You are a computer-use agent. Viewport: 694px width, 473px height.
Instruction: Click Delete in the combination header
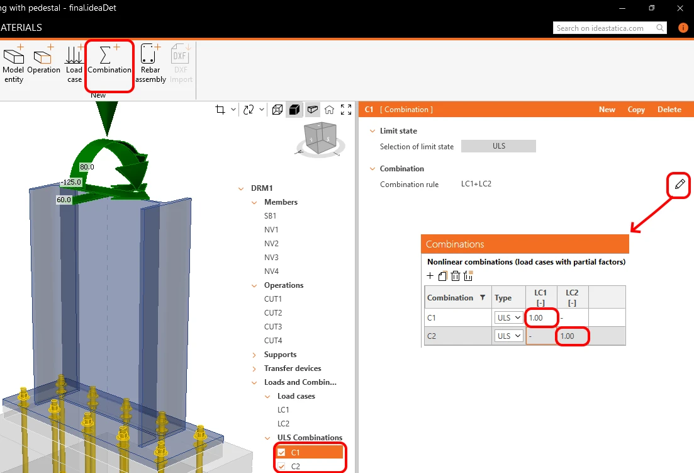(x=669, y=110)
